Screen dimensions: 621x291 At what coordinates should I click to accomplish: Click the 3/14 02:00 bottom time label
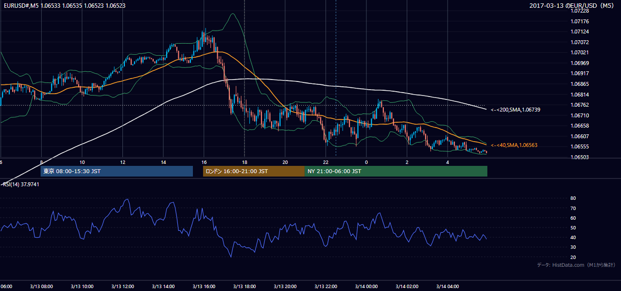coord(407,286)
